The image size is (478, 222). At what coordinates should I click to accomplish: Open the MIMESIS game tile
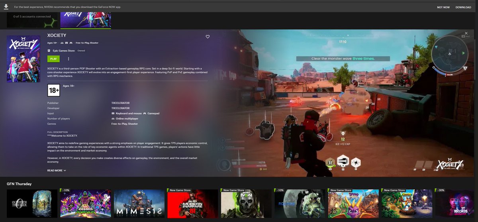click(x=139, y=203)
